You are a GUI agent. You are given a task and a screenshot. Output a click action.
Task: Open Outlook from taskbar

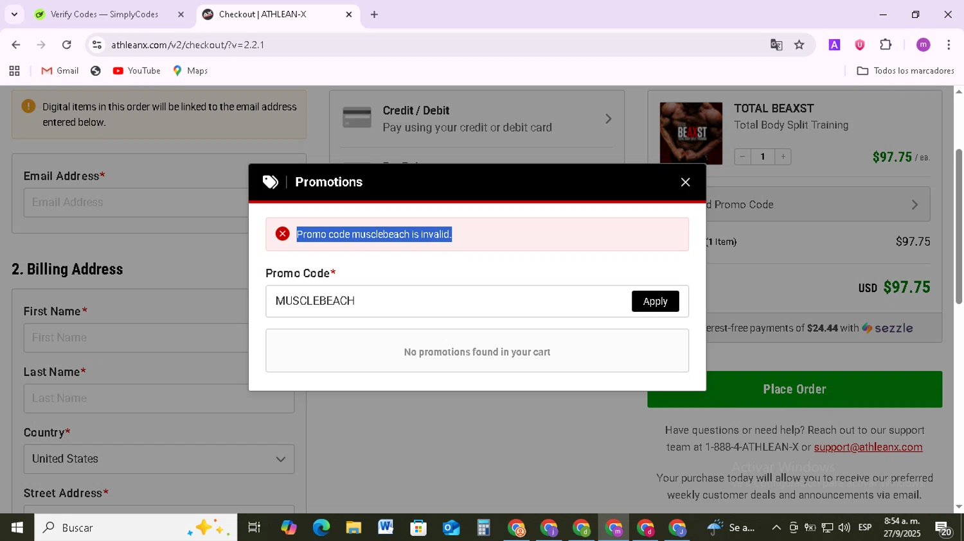tap(451, 528)
